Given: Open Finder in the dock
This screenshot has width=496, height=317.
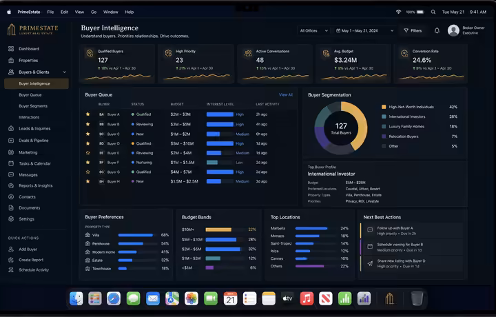Looking at the screenshot, I should click(76, 298).
